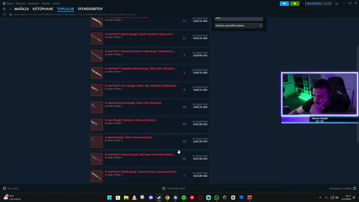The width and height of the screenshot is (359, 202).
Task: Open Discord from taskbar
Action: (x=151, y=198)
